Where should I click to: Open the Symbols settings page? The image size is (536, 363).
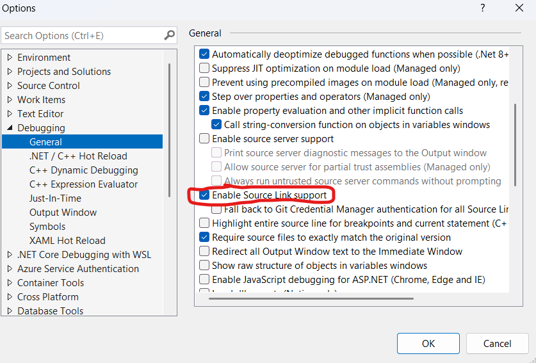pyautogui.click(x=47, y=226)
